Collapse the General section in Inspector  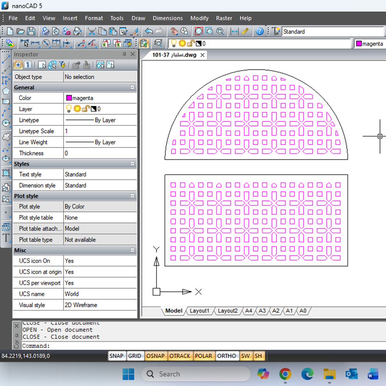pyautogui.click(x=132, y=88)
